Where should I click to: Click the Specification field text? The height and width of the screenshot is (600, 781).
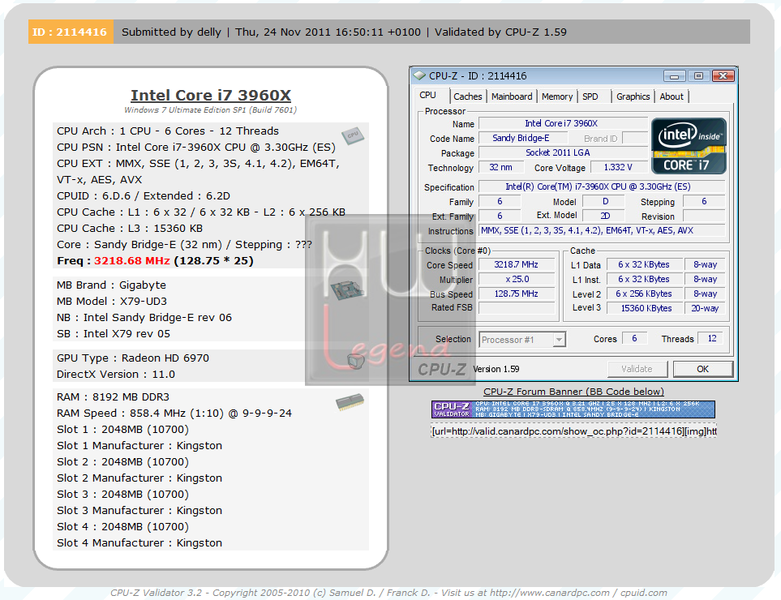pos(602,186)
